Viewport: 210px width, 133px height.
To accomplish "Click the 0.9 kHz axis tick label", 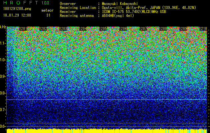I will 3,76.
